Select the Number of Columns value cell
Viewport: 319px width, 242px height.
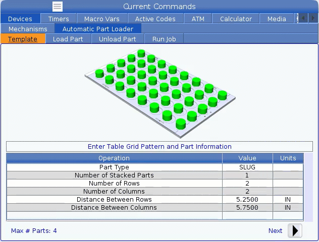pos(247,192)
